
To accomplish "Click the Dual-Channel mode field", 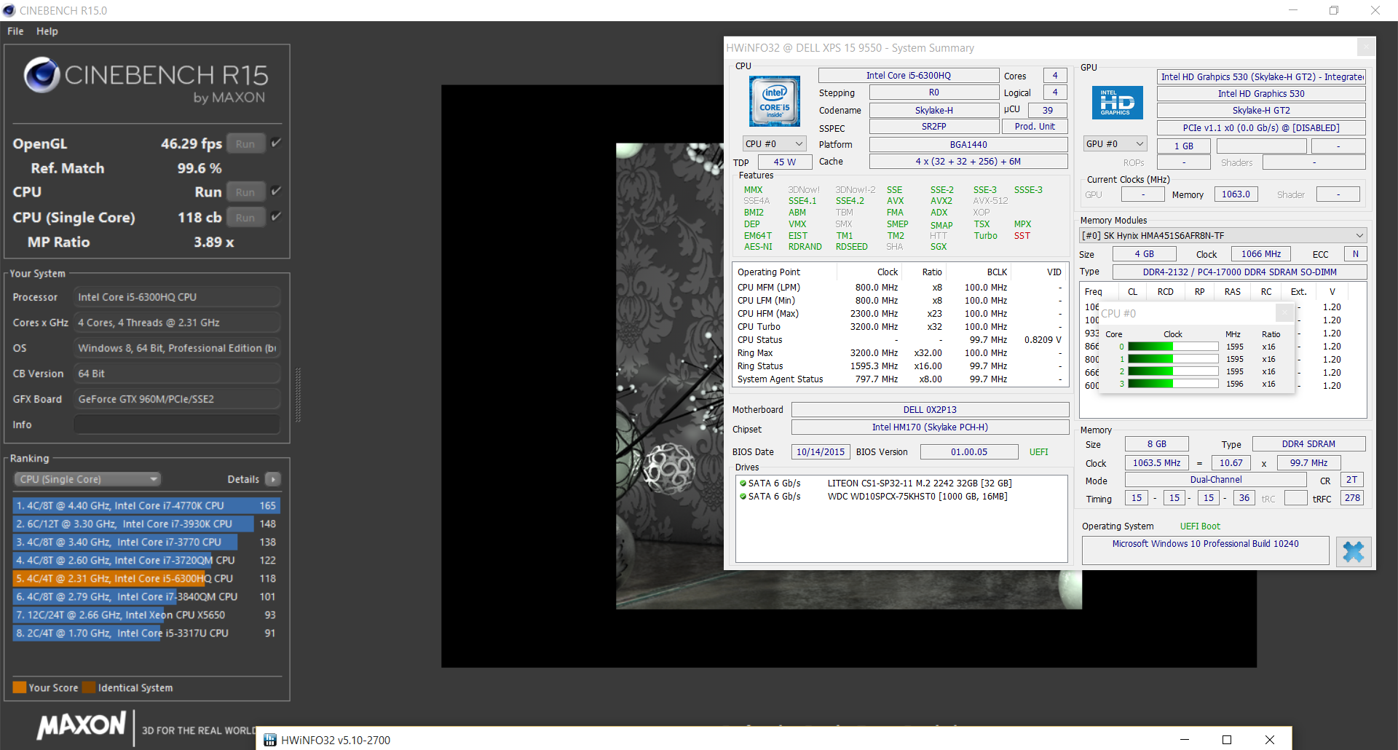I will click(1216, 480).
